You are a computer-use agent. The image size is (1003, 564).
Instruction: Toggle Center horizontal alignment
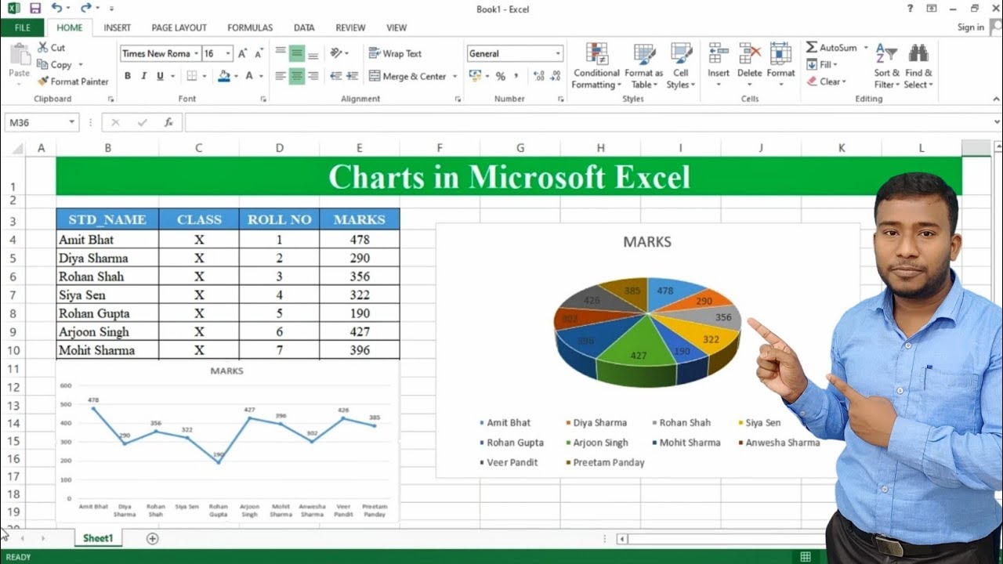tap(296, 76)
